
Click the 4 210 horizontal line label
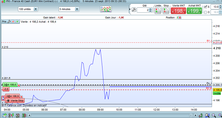(x=5, y=47)
